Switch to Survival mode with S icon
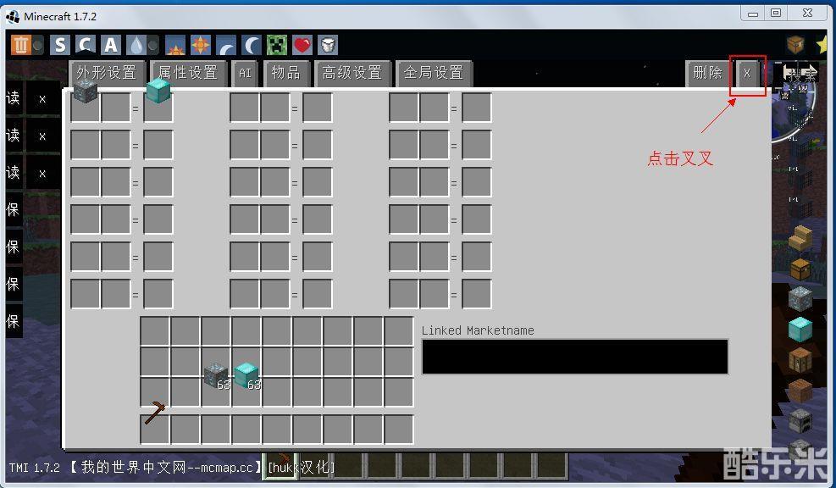 [x=60, y=46]
